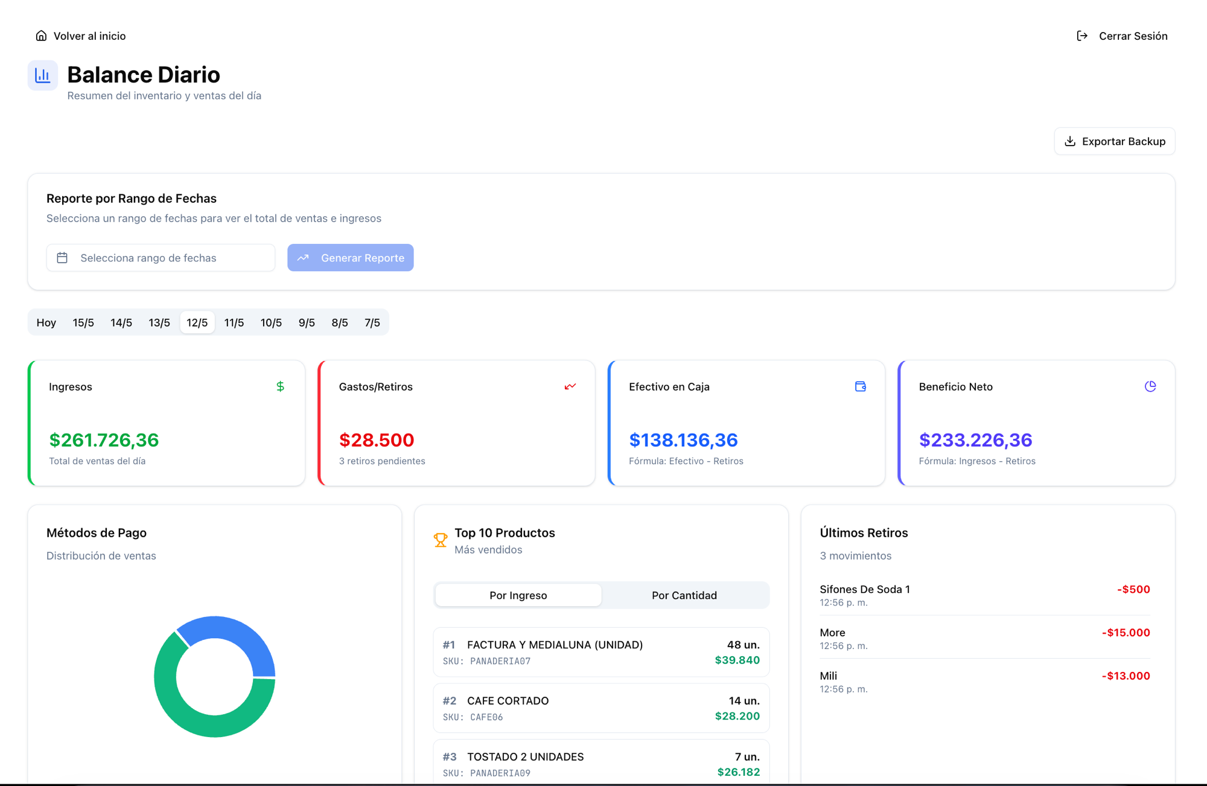The width and height of the screenshot is (1207, 786).
Task: Click the -$500 withdrawal amount
Action: coord(1133,589)
